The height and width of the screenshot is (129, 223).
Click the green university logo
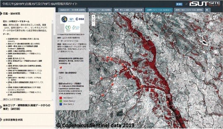(68, 28)
